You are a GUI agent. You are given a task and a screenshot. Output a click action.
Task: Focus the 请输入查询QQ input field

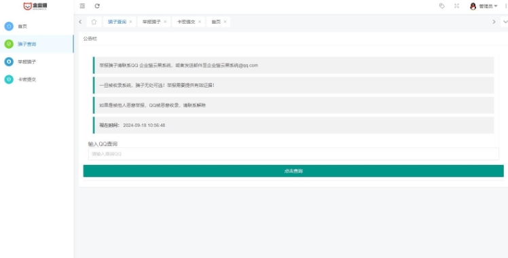coord(293,153)
